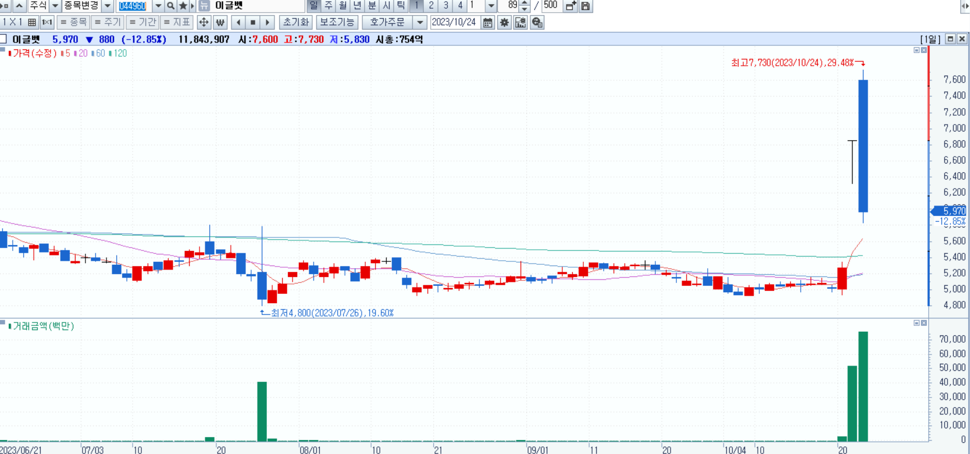Click the won currency symbol icon
This screenshot has height=454, width=970.
point(220,22)
